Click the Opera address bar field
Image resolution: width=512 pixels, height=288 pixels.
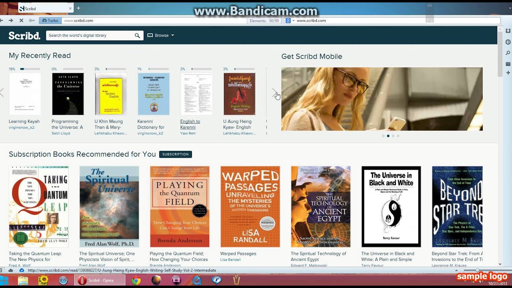(154, 20)
